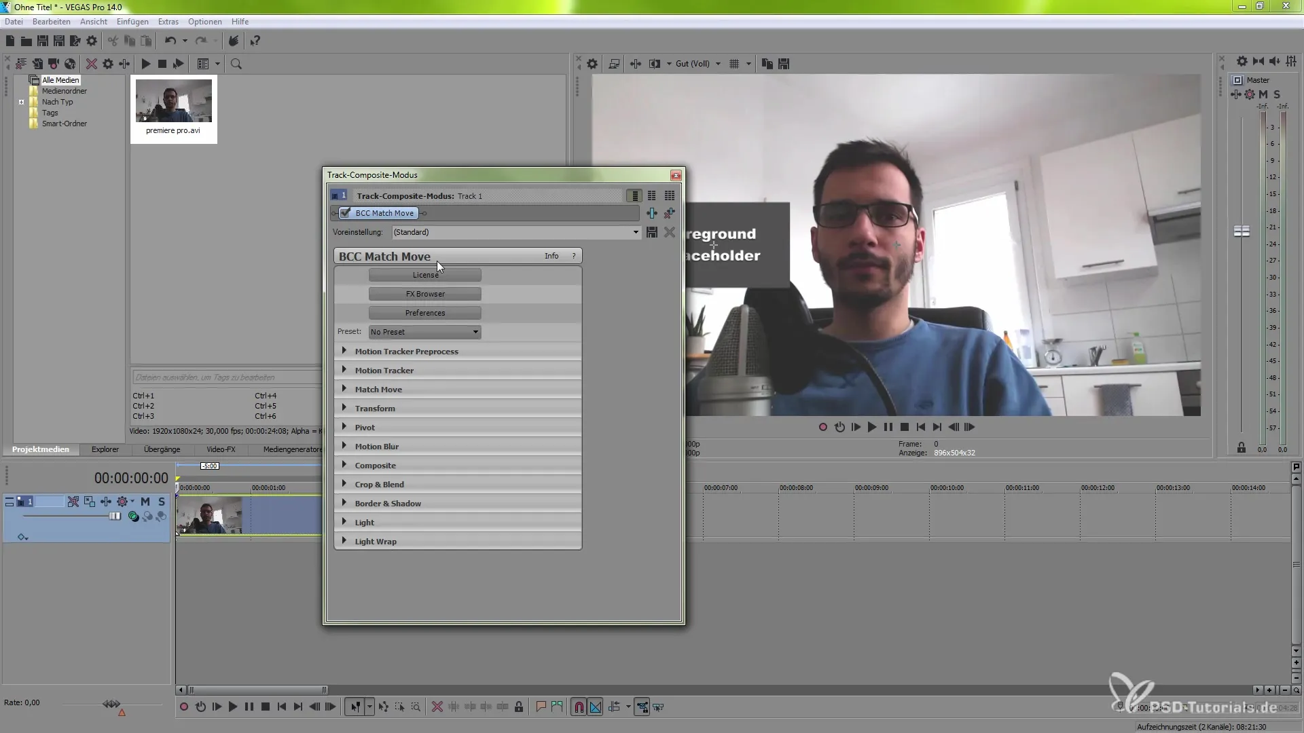Click the Preferences button

[425, 313]
